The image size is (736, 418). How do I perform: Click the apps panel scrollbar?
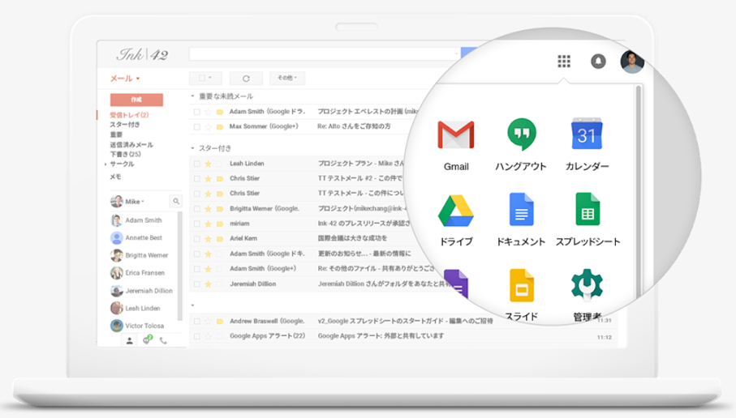[638, 192]
